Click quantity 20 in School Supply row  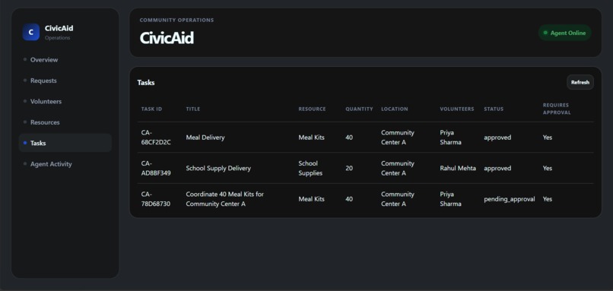(349, 169)
